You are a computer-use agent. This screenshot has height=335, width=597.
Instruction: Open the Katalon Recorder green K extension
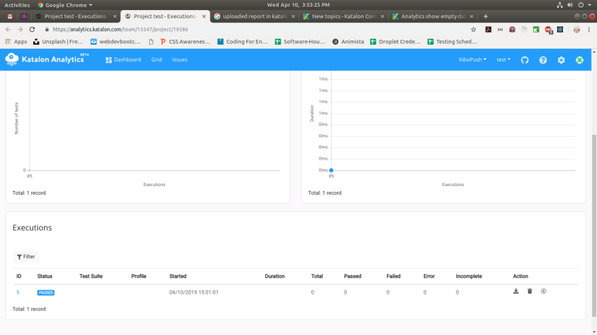(x=536, y=29)
